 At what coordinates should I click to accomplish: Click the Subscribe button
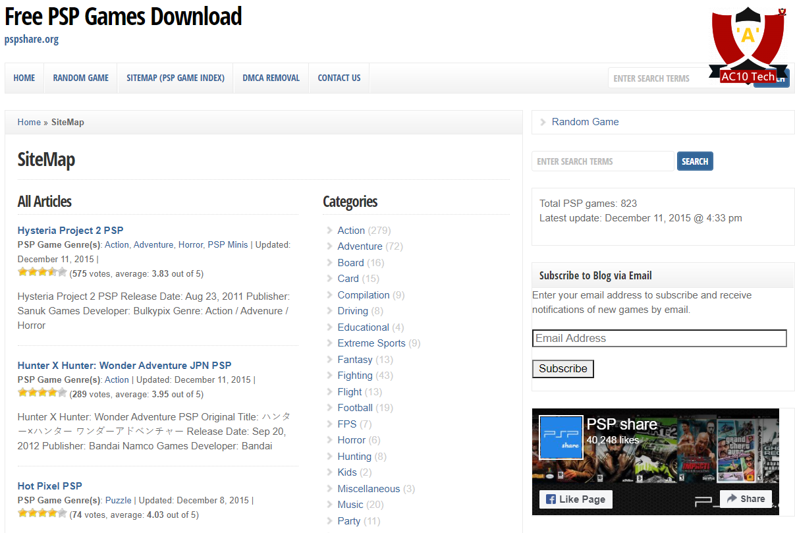coord(562,369)
